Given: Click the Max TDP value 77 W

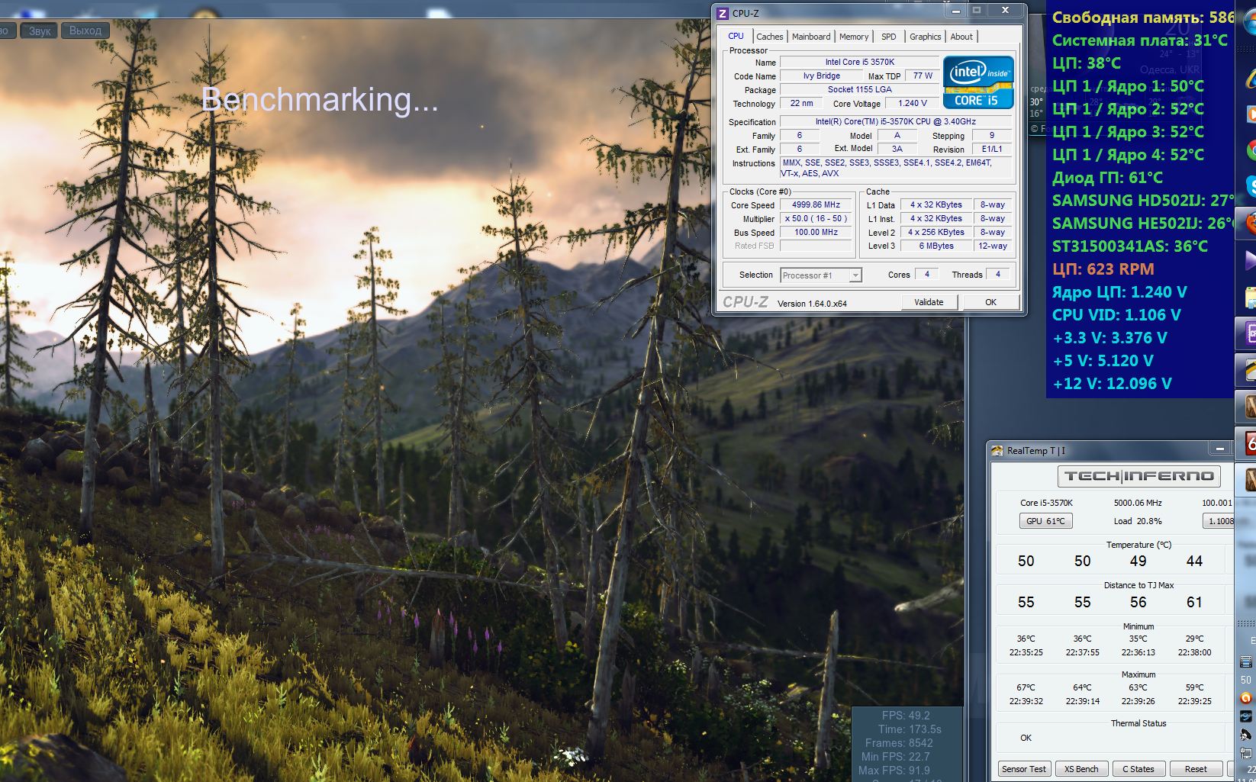Looking at the screenshot, I should click(x=923, y=76).
